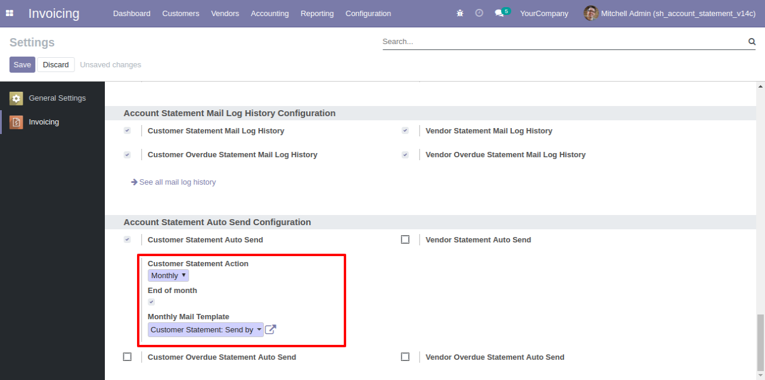The width and height of the screenshot is (765, 380).
Task: Open the YourCompany company switcher
Action: pyautogui.click(x=544, y=13)
